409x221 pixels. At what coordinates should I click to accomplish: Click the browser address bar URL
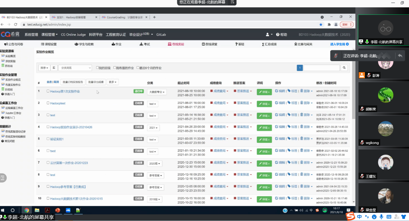click(x=49, y=24)
